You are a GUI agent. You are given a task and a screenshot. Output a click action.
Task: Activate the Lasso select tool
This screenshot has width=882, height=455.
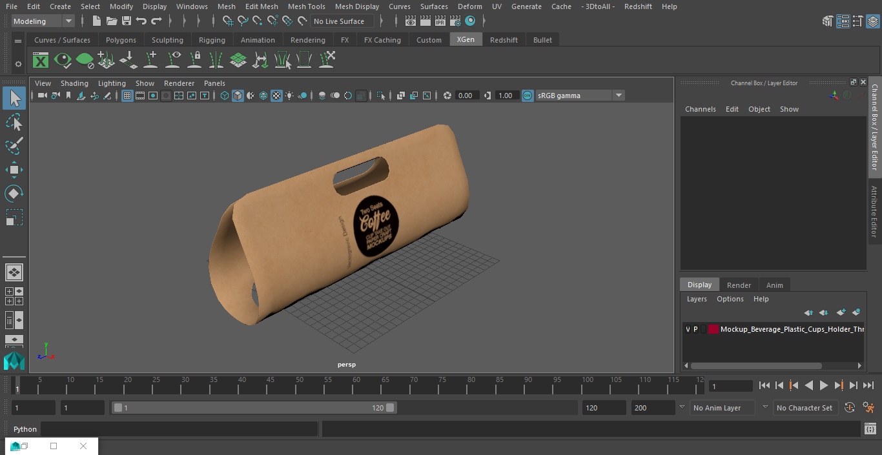coord(14,122)
